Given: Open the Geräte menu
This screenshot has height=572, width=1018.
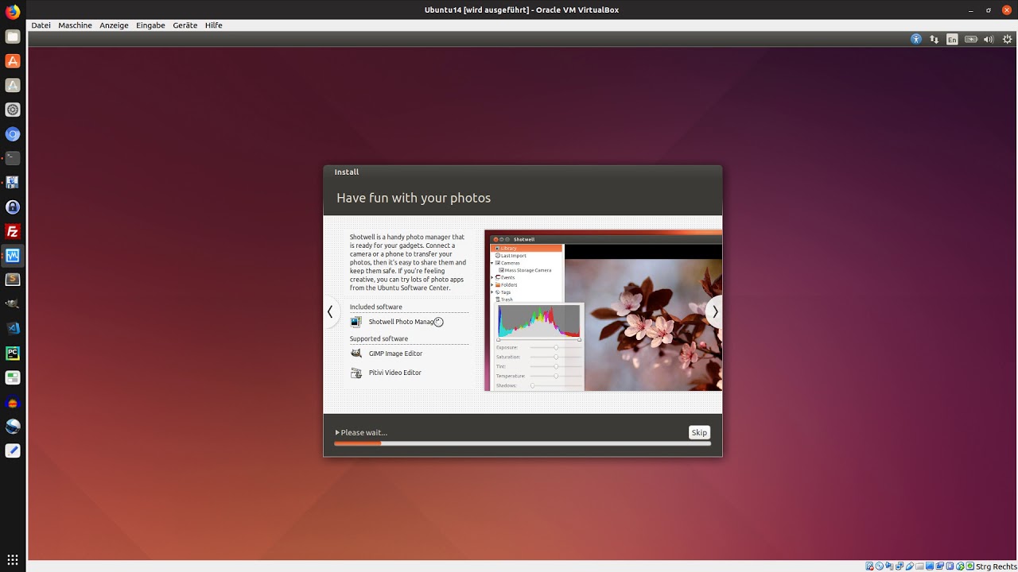Looking at the screenshot, I should (185, 25).
